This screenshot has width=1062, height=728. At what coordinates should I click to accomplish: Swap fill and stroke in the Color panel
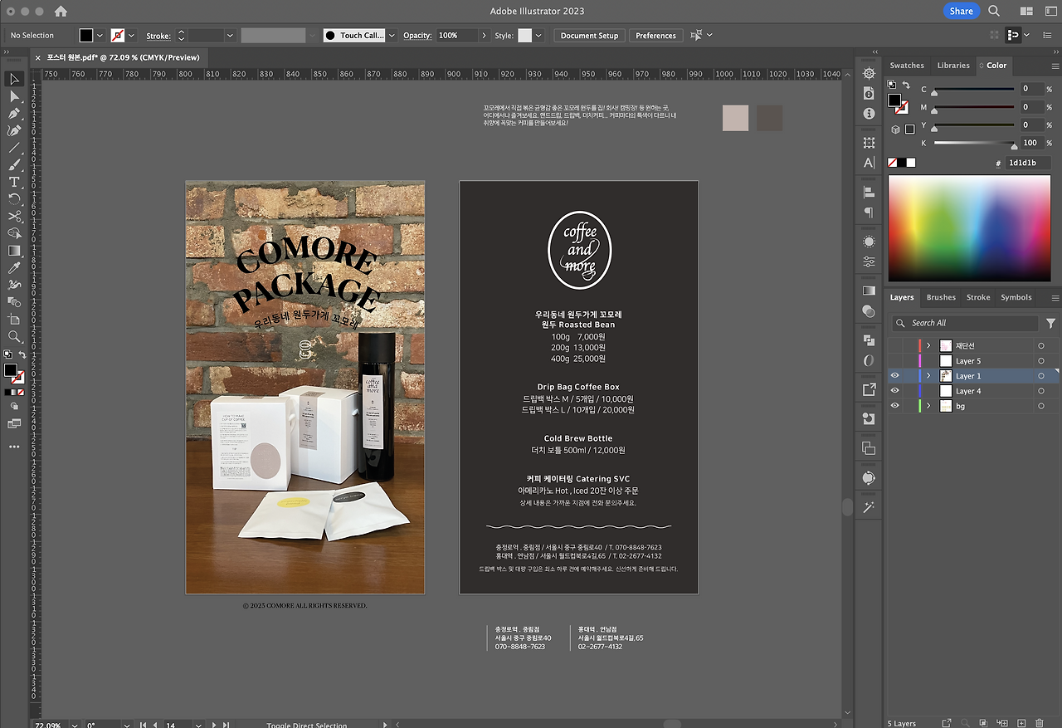pos(906,86)
